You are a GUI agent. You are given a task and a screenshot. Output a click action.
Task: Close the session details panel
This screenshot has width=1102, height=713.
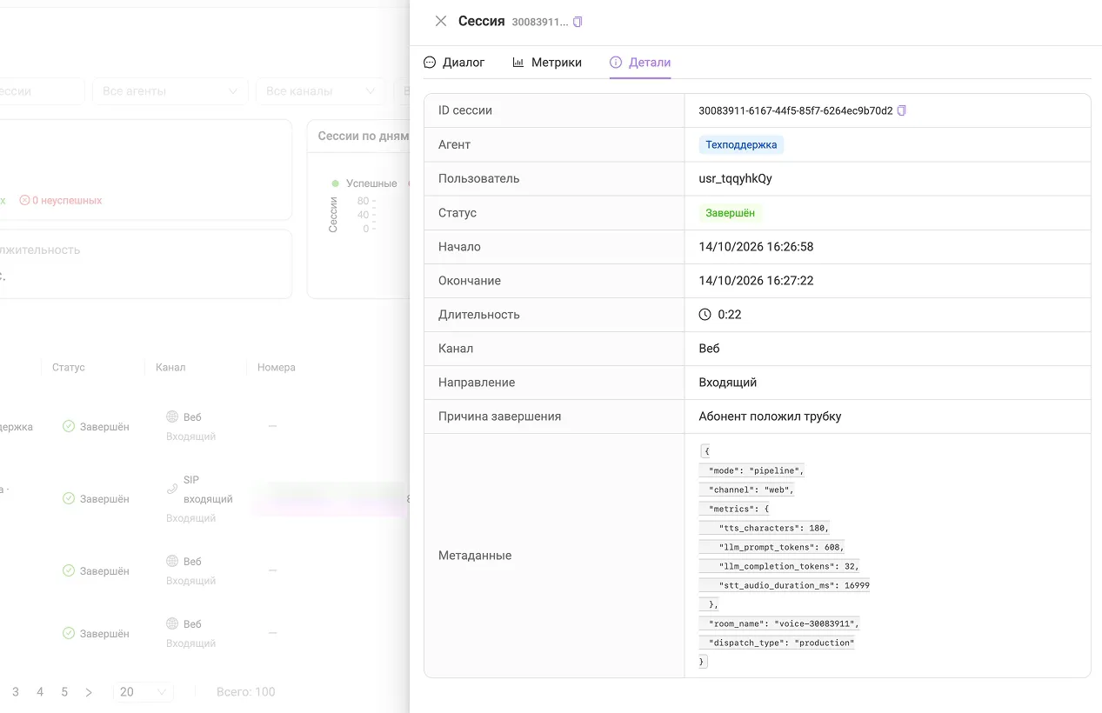tap(441, 21)
